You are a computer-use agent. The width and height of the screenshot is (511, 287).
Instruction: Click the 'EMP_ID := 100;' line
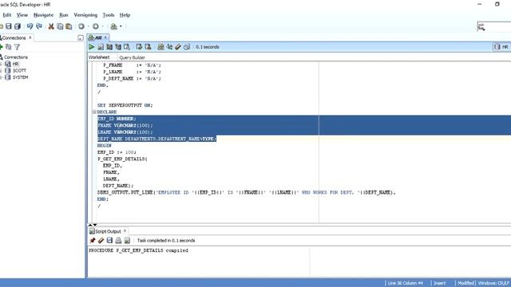117,152
